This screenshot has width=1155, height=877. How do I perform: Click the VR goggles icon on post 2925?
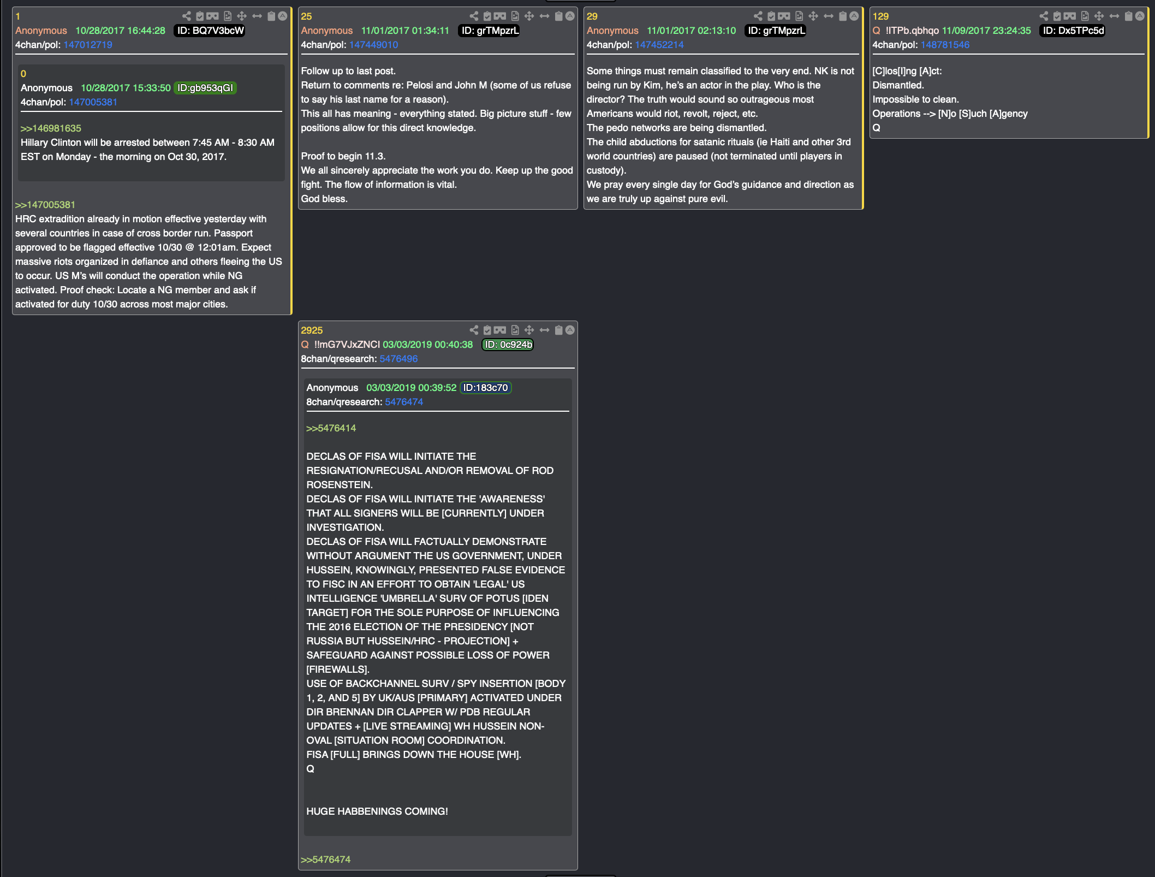pyautogui.click(x=500, y=330)
